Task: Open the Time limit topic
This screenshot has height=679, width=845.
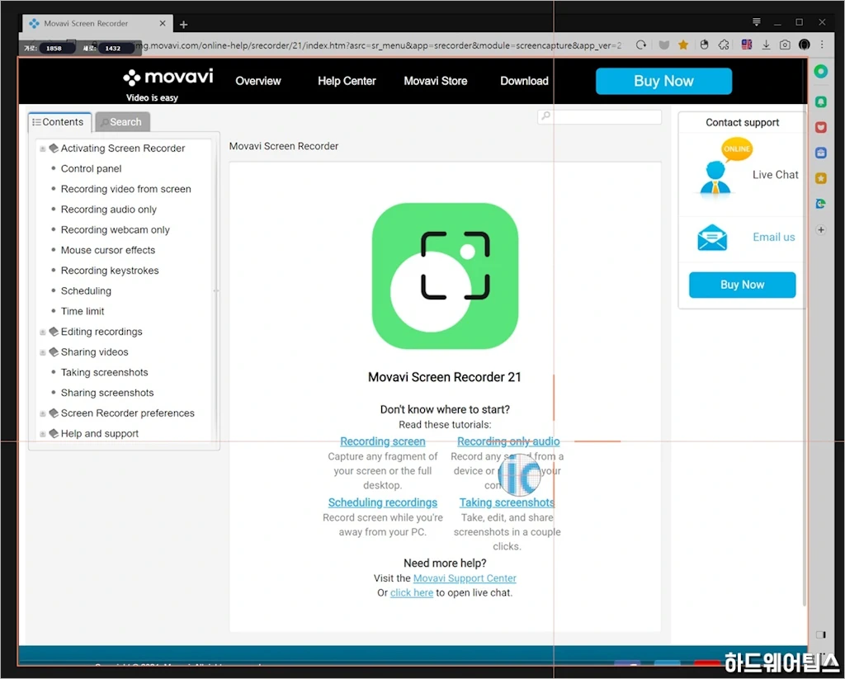Action: 83,312
